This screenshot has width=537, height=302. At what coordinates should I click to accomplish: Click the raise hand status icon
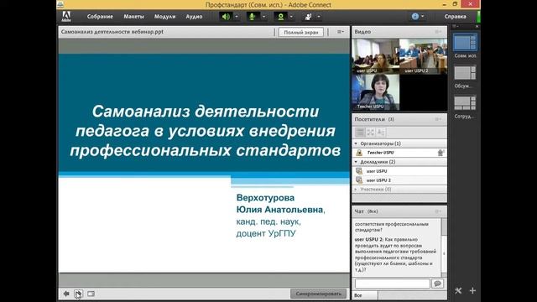click(308, 17)
